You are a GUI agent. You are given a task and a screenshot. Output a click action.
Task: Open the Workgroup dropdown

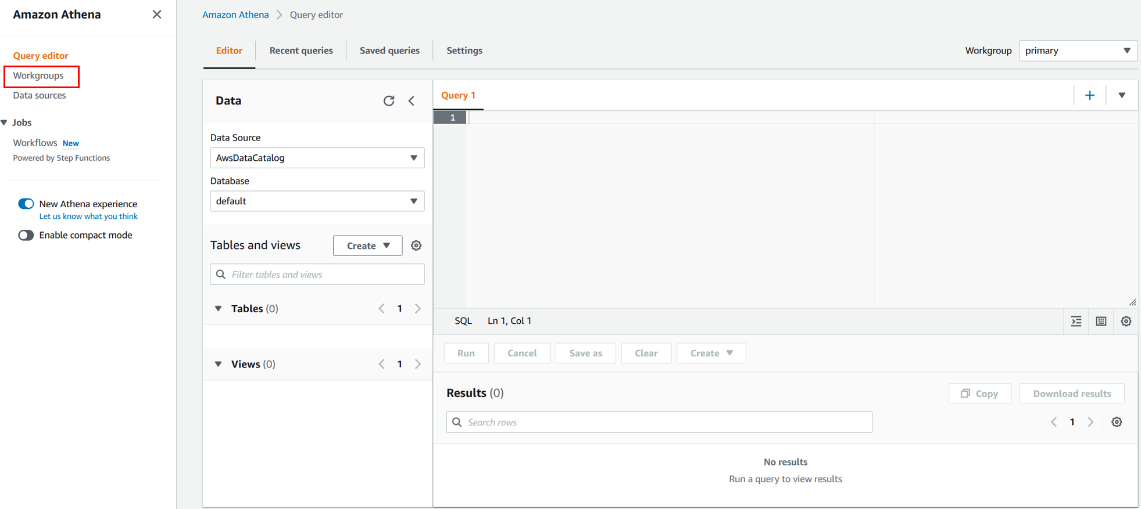click(1078, 50)
